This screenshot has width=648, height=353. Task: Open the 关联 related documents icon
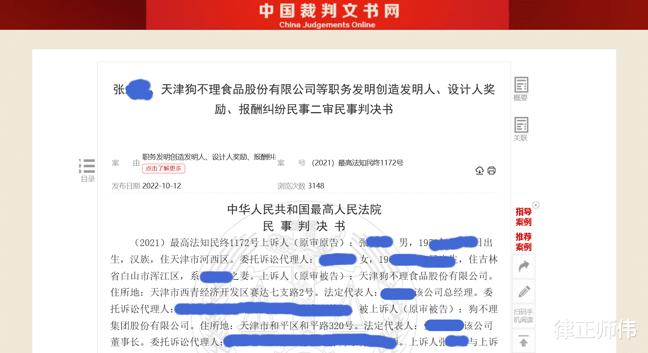point(521,129)
